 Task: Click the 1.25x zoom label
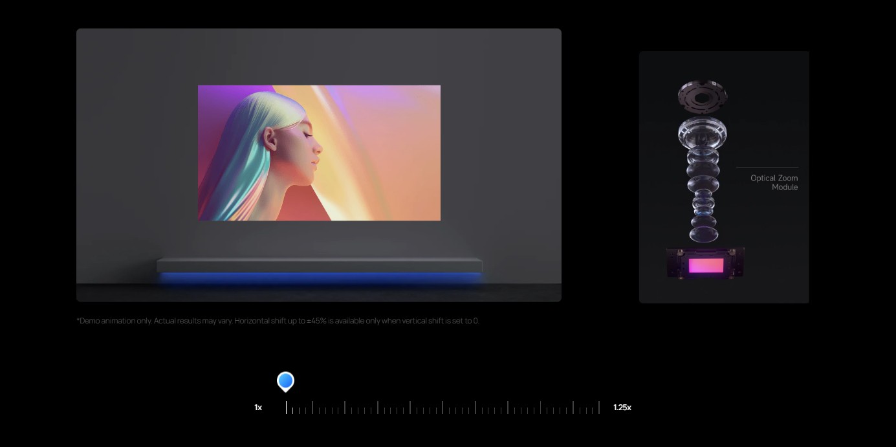pos(622,408)
